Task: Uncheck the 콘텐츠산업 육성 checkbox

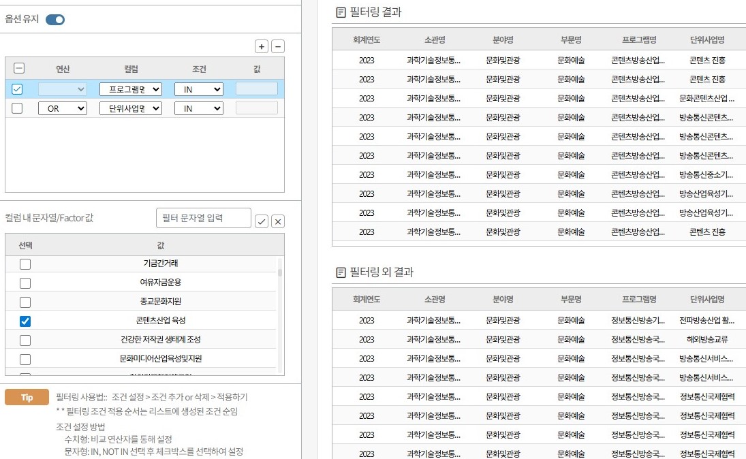Action: pos(25,321)
